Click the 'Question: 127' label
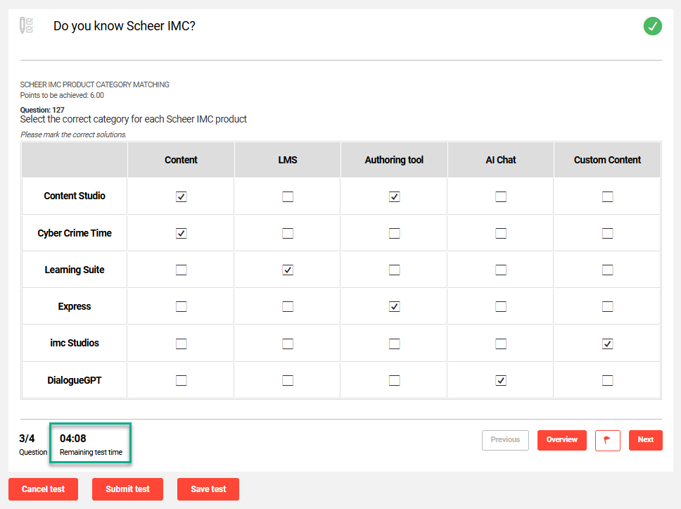 pyautogui.click(x=42, y=110)
